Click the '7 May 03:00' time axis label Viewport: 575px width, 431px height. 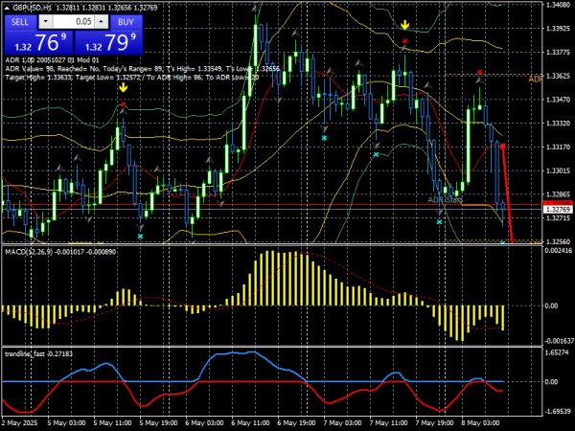point(343,423)
